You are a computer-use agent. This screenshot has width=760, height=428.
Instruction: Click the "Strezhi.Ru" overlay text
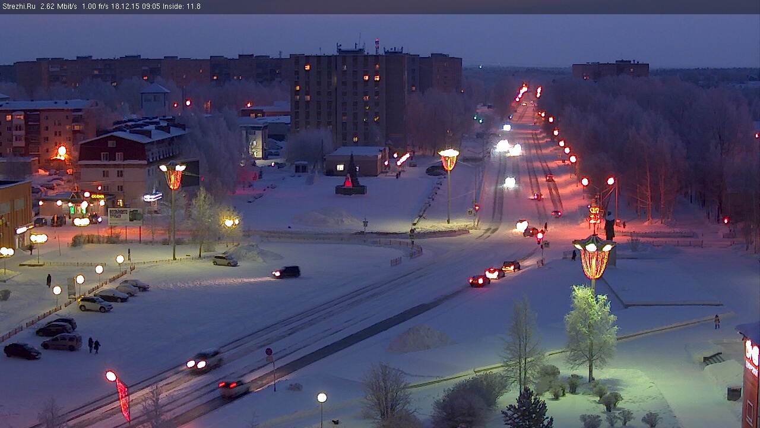(19, 7)
